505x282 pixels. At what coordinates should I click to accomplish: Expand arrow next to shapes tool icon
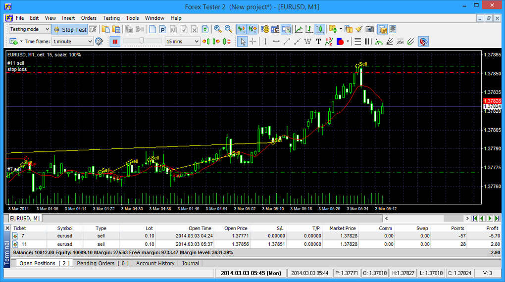[x=348, y=41]
